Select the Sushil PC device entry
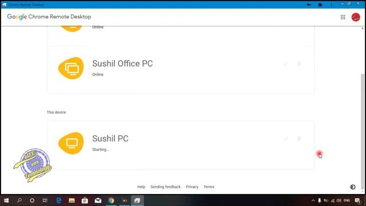Viewport: 366px width, 206px height. (181, 145)
